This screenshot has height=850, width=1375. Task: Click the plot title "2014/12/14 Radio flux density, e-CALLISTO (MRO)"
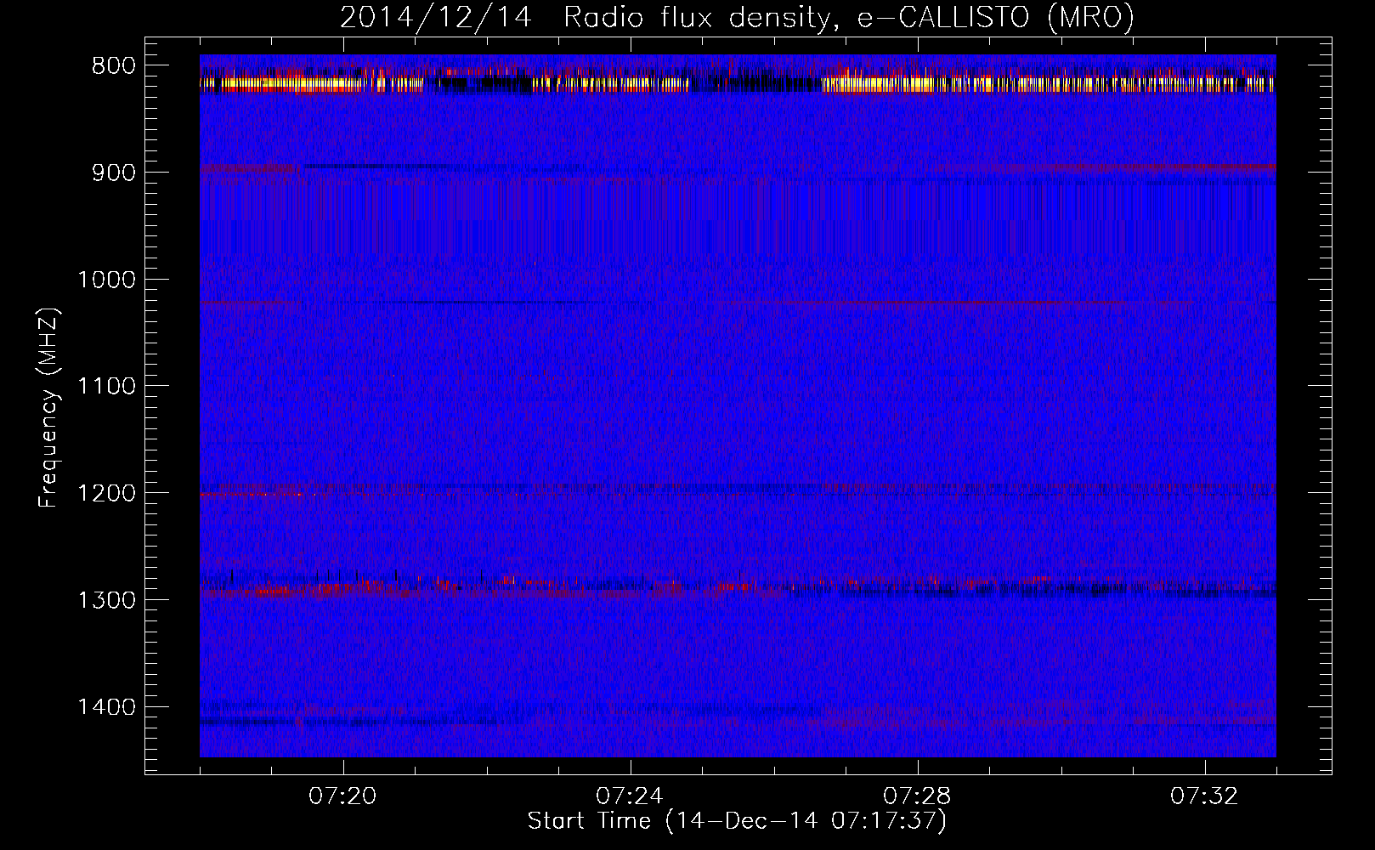[x=737, y=17]
